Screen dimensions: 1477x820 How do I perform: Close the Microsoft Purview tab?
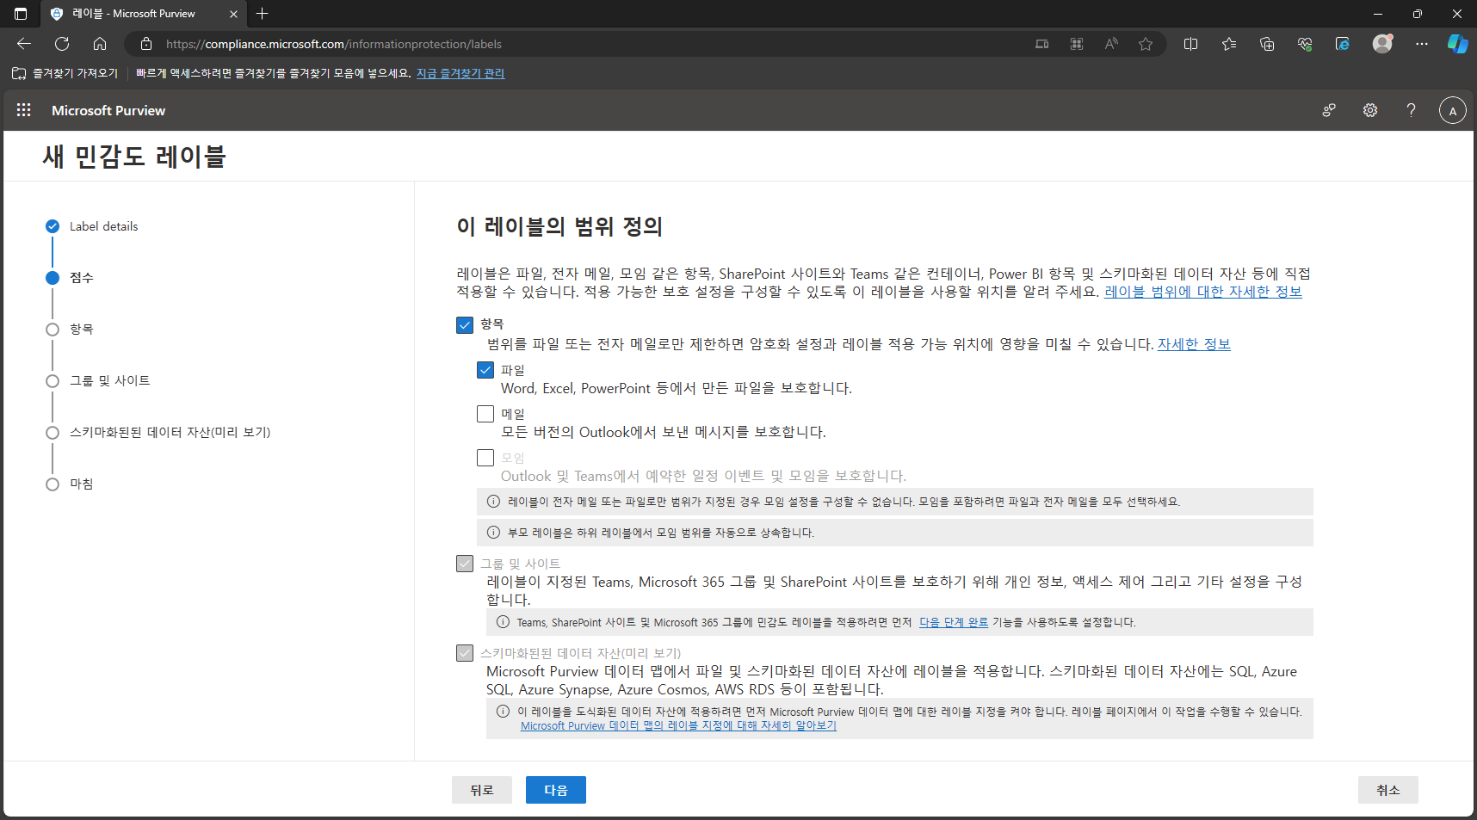point(233,14)
